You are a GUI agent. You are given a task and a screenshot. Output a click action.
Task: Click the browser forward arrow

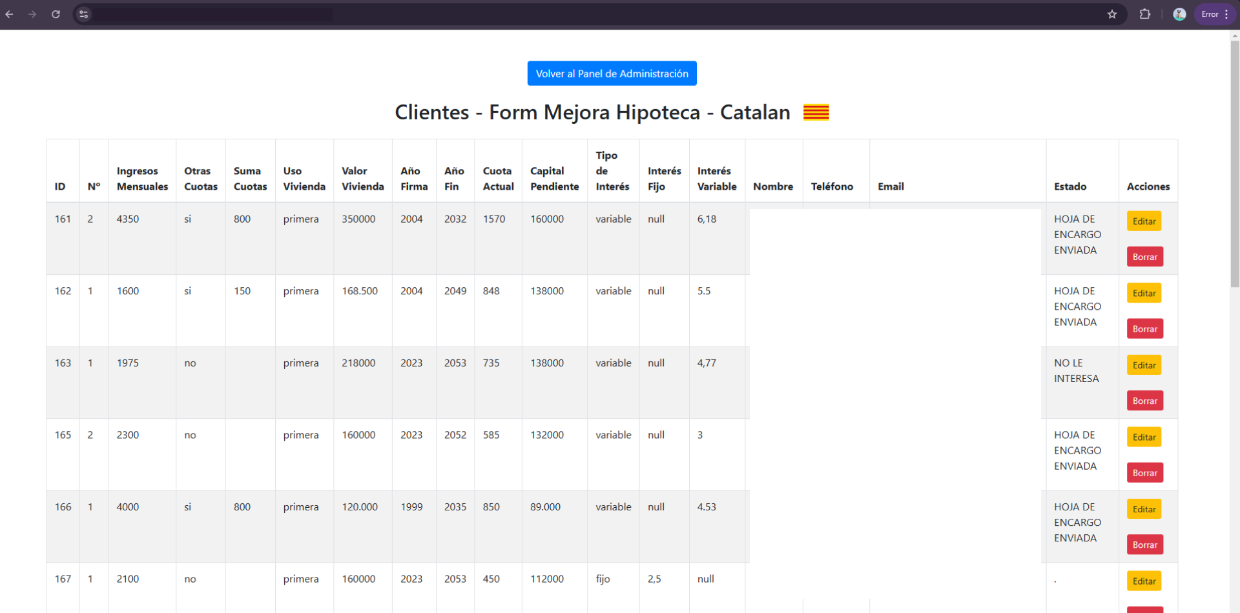[32, 14]
